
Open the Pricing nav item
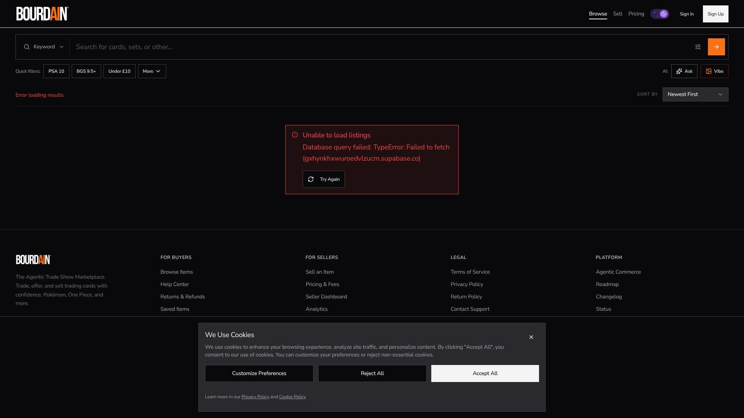[x=636, y=14]
